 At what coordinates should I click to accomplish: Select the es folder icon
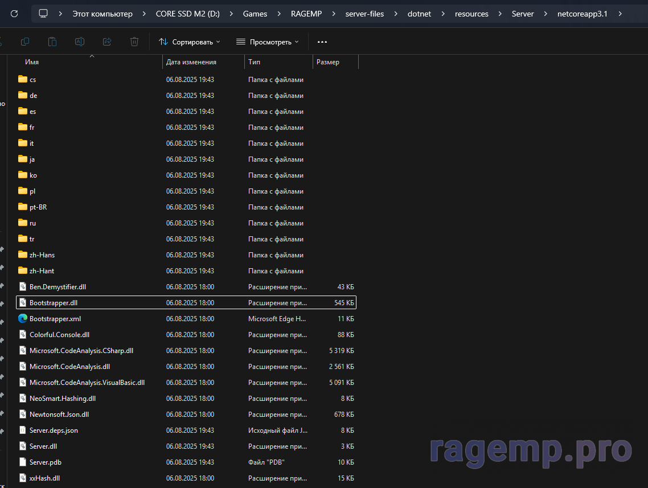coord(23,110)
